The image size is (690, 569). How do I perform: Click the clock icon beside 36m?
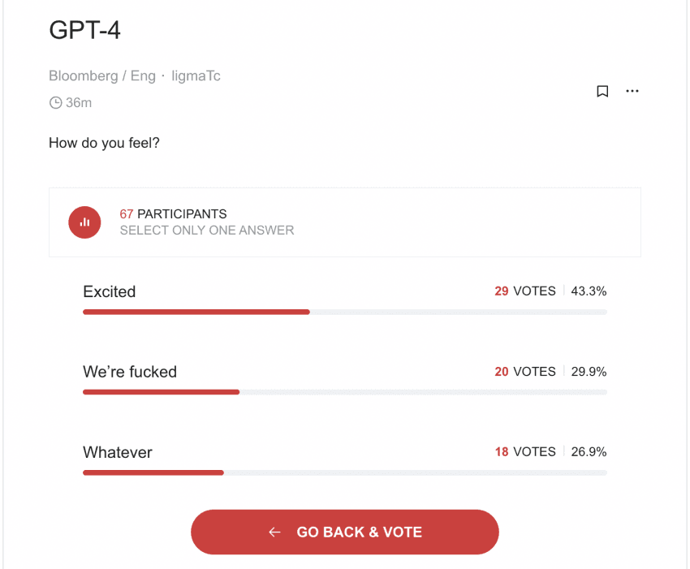coord(56,103)
